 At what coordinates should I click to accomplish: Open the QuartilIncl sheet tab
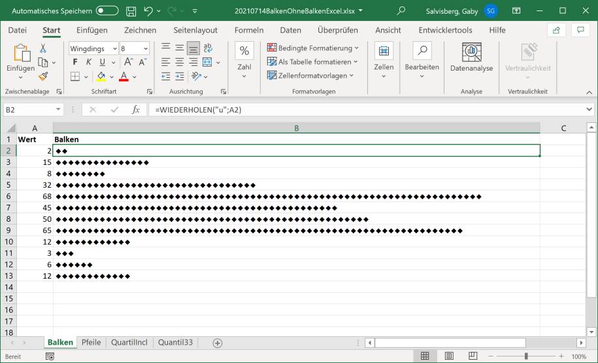pyautogui.click(x=129, y=342)
